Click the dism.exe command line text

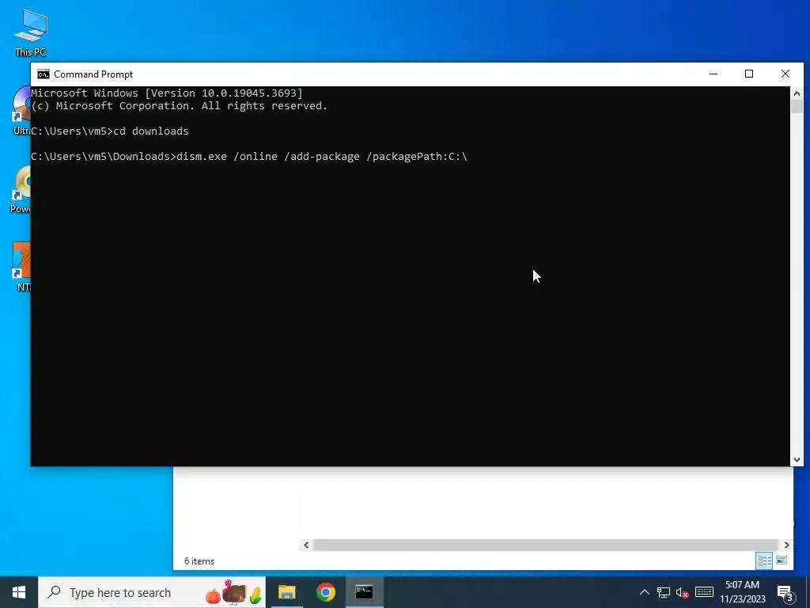[322, 156]
